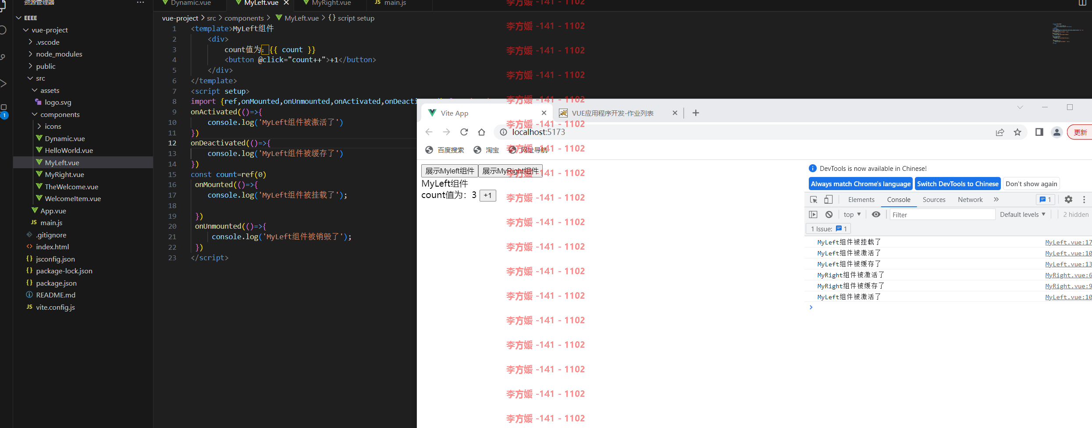Expand the .vscode folder
The width and height of the screenshot is (1092, 428).
coord(30,42)
